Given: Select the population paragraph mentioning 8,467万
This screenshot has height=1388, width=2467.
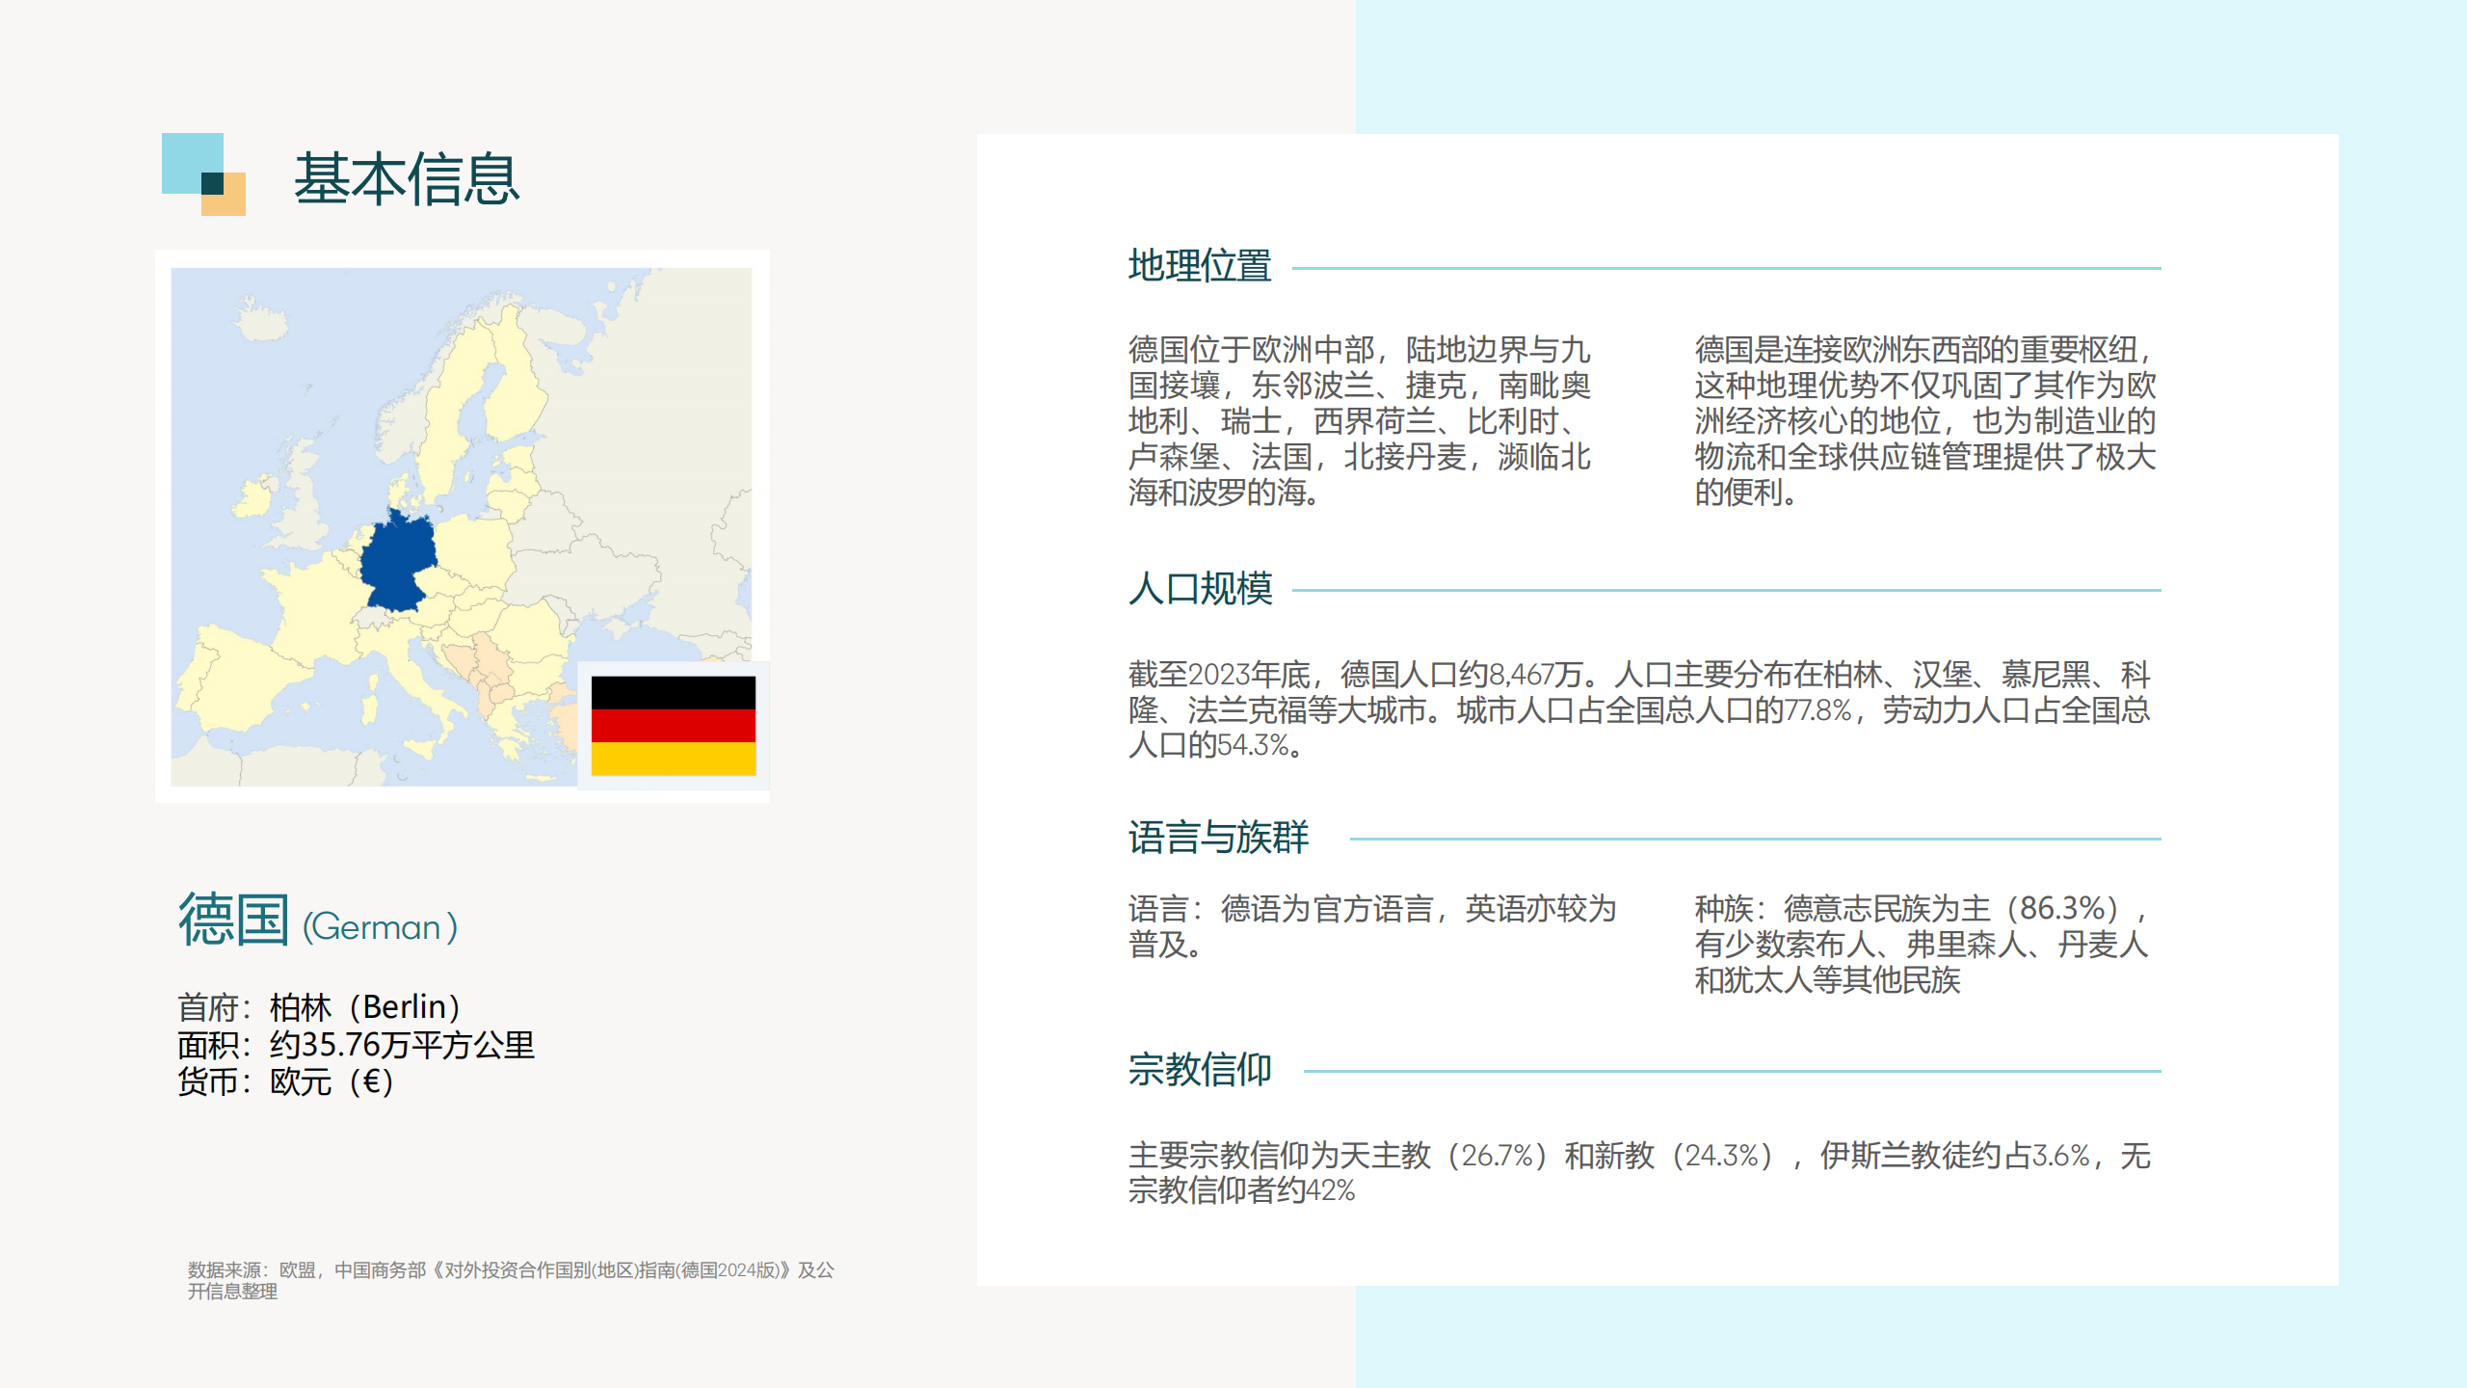Looking at the screenshot, I should click(1638, 709).
